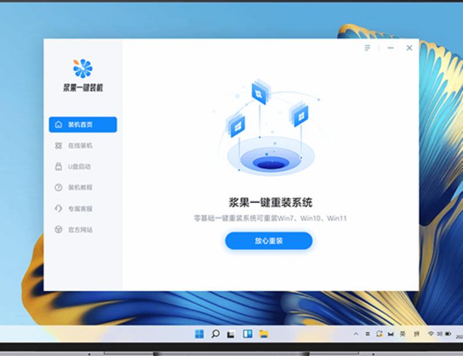This screenshot has width=463, height=356.
Task: Visit 官方网站 official website
Action: pyautogui.click(x=74, y=230)
